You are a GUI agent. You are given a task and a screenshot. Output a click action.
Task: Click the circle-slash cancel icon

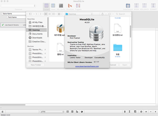pos(141,112)
